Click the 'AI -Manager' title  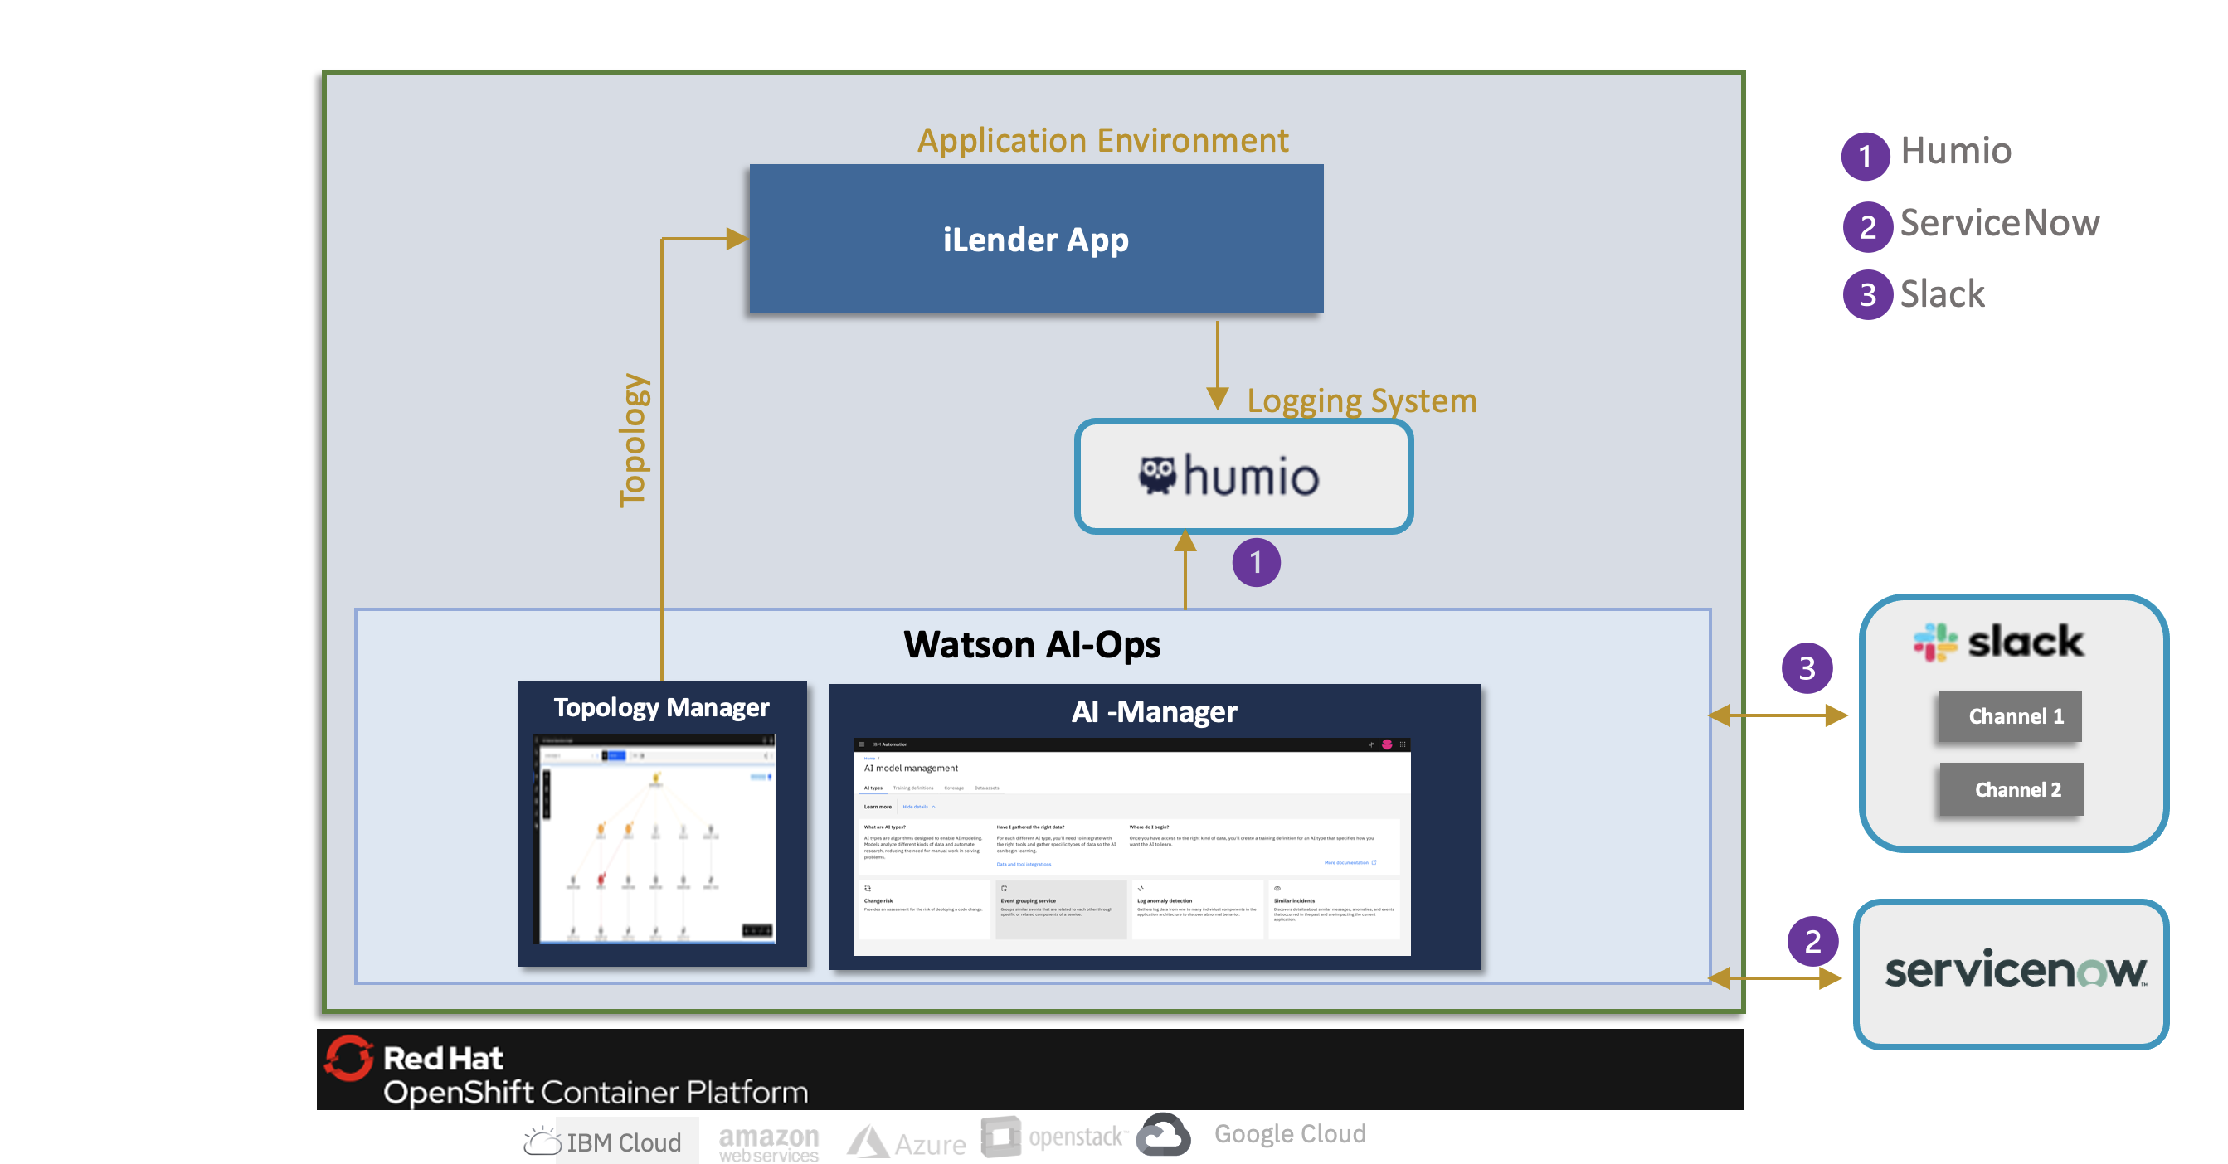pyautogui.click(x=1155, y=712)
